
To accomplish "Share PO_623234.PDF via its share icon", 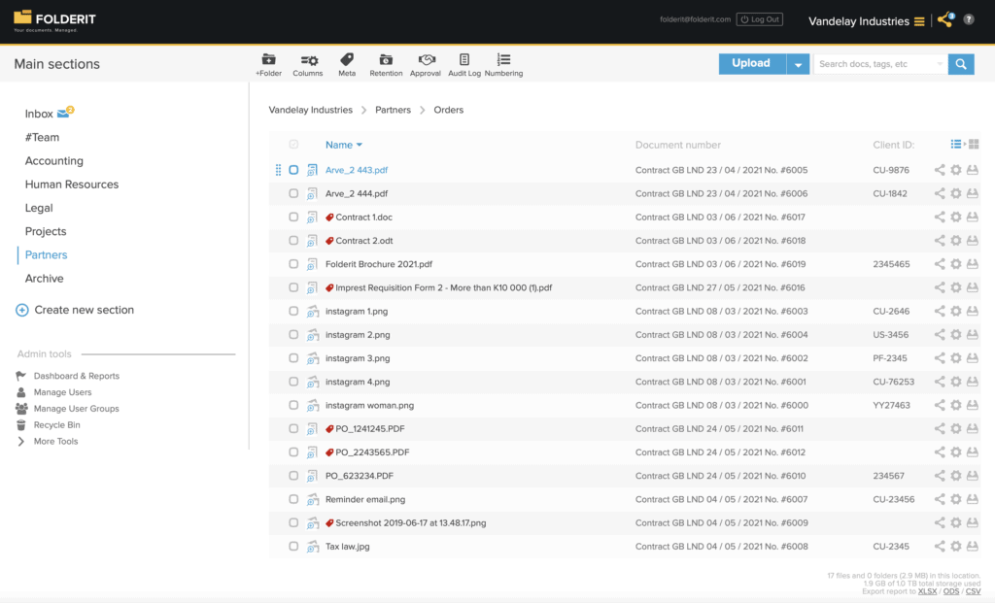I will [940, 476].
